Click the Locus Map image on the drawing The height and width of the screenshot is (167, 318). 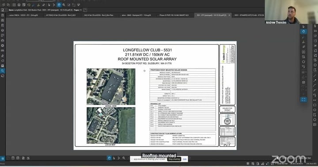[111, 125]
